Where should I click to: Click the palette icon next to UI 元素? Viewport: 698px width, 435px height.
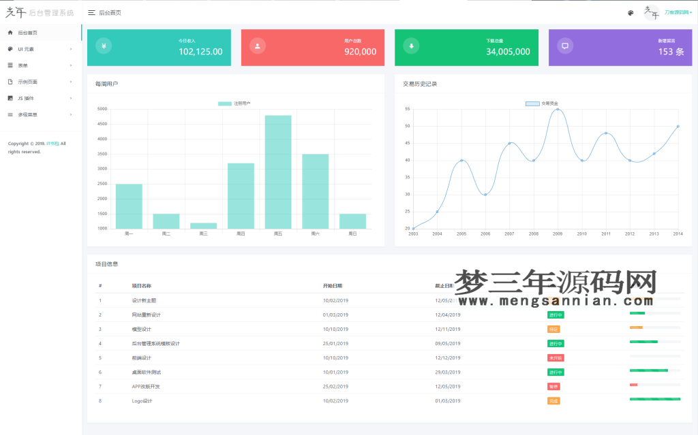[x=11, y=48]
